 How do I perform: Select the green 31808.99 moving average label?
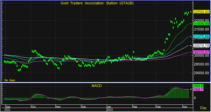tap(201, 24)
